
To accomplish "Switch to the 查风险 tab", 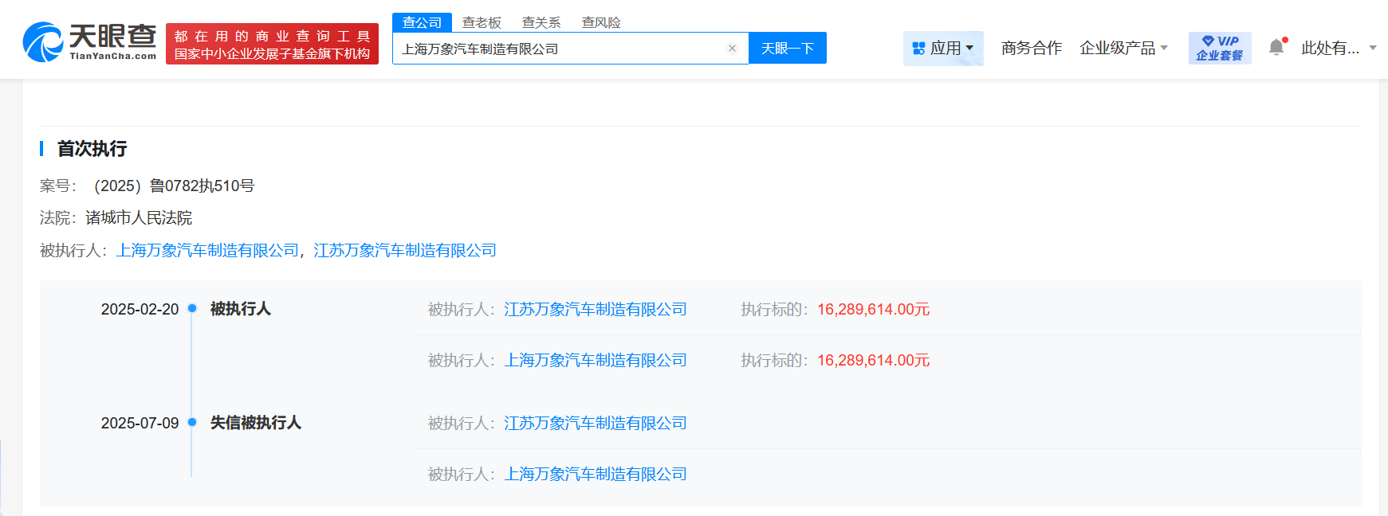I will (x=601, y=22).
